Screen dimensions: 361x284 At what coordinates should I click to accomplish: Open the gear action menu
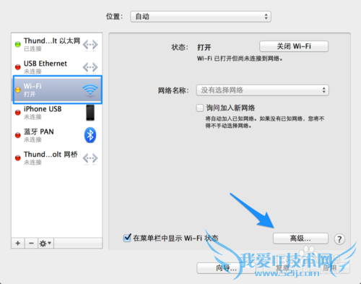(x=45, y=244)
